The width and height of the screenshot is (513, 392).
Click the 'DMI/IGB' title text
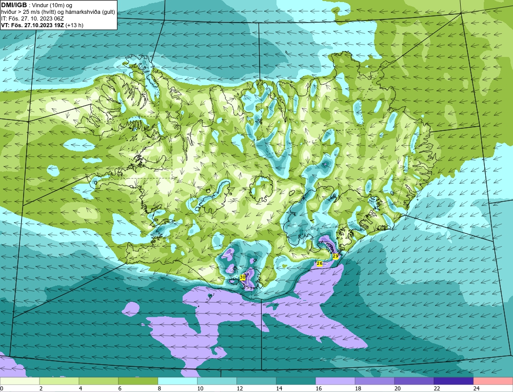tap(14, 5)
